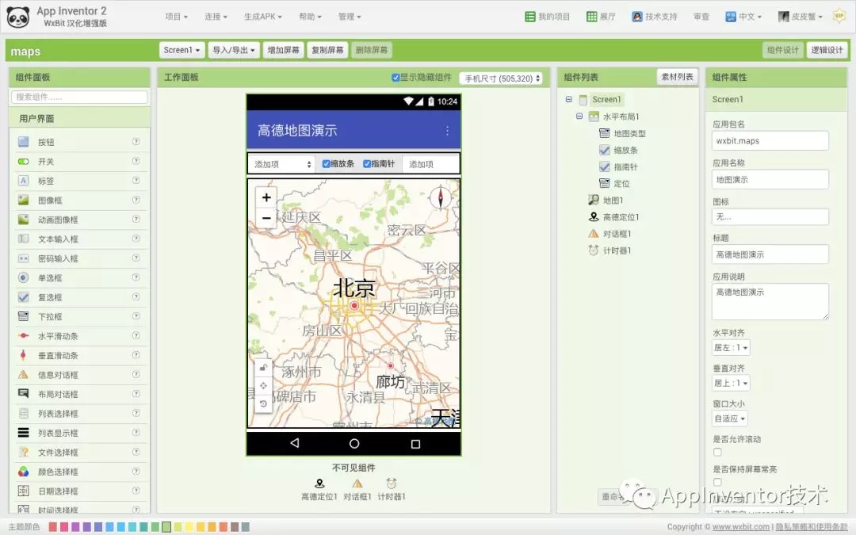Open the 生成APK menu

pyautogui.click(x=263, y=17)
